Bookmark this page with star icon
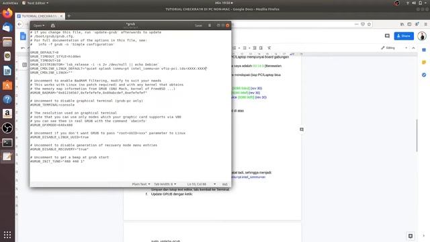Image resolution: width=430 pixels, height=242 pixels. [369, 24]
